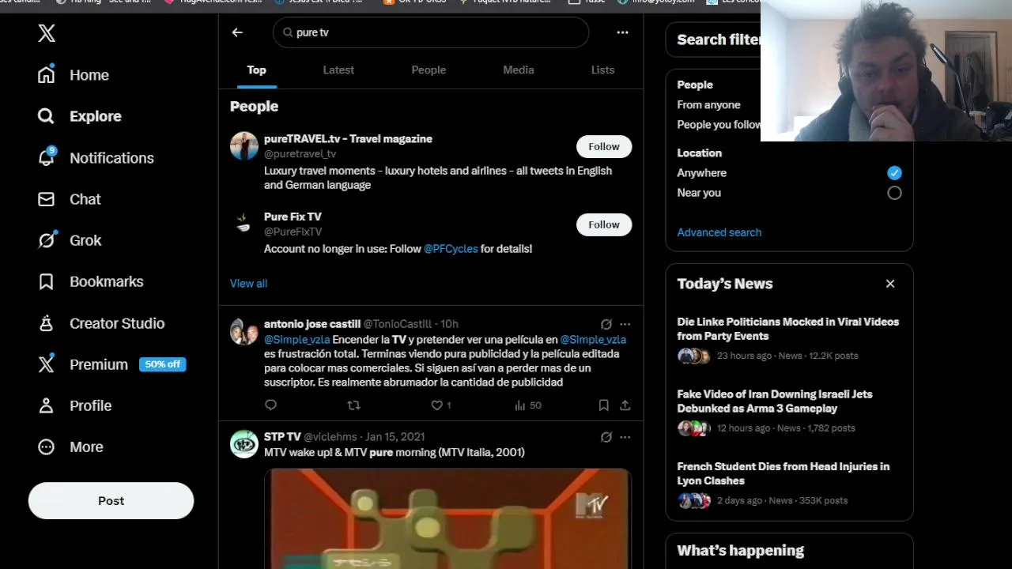Viewport: 1012px width, 569px height.
Task: Reply to antonio jose castill's post
Action: tap(270, 405)
